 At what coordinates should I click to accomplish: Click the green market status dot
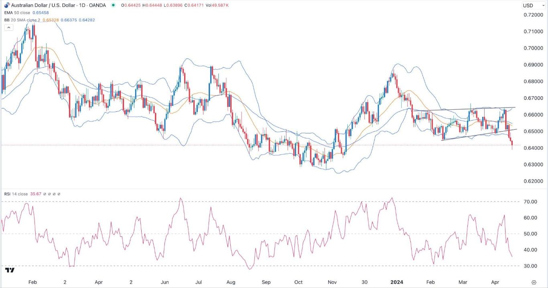(114, 5)
